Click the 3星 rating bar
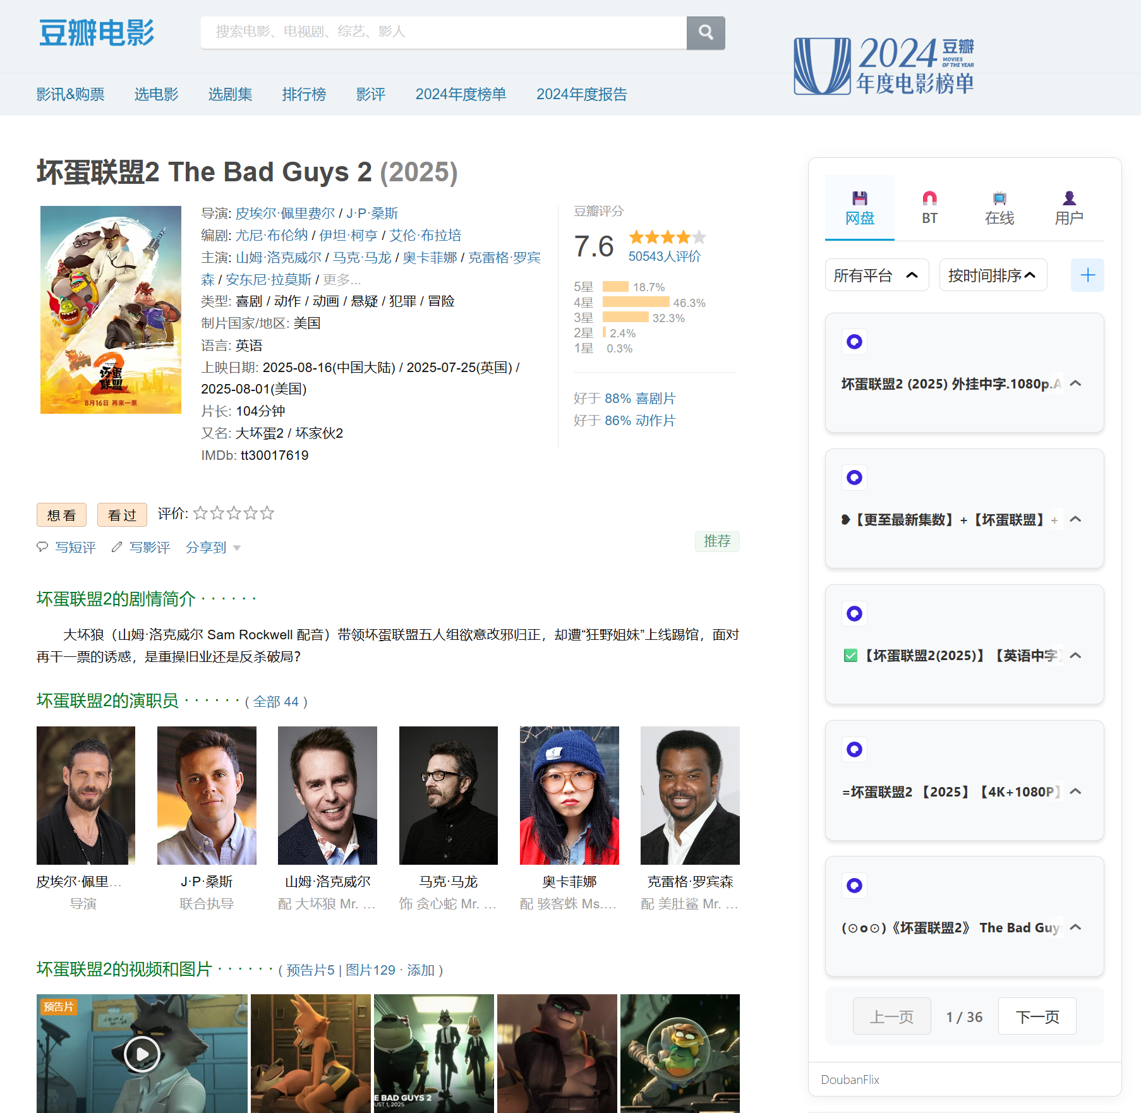Image resolution: width=1141 pixels, height=1113 pixels. click(625, 317)
